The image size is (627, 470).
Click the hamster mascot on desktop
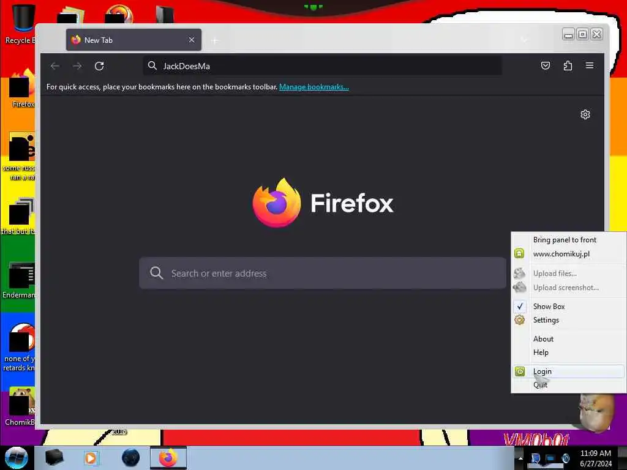coord(596,413)
